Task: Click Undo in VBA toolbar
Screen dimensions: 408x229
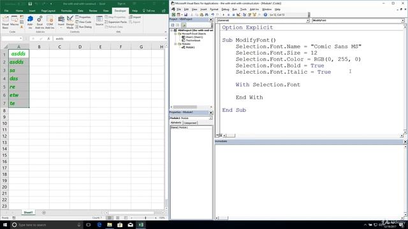Action: click(x=212, y=15)
